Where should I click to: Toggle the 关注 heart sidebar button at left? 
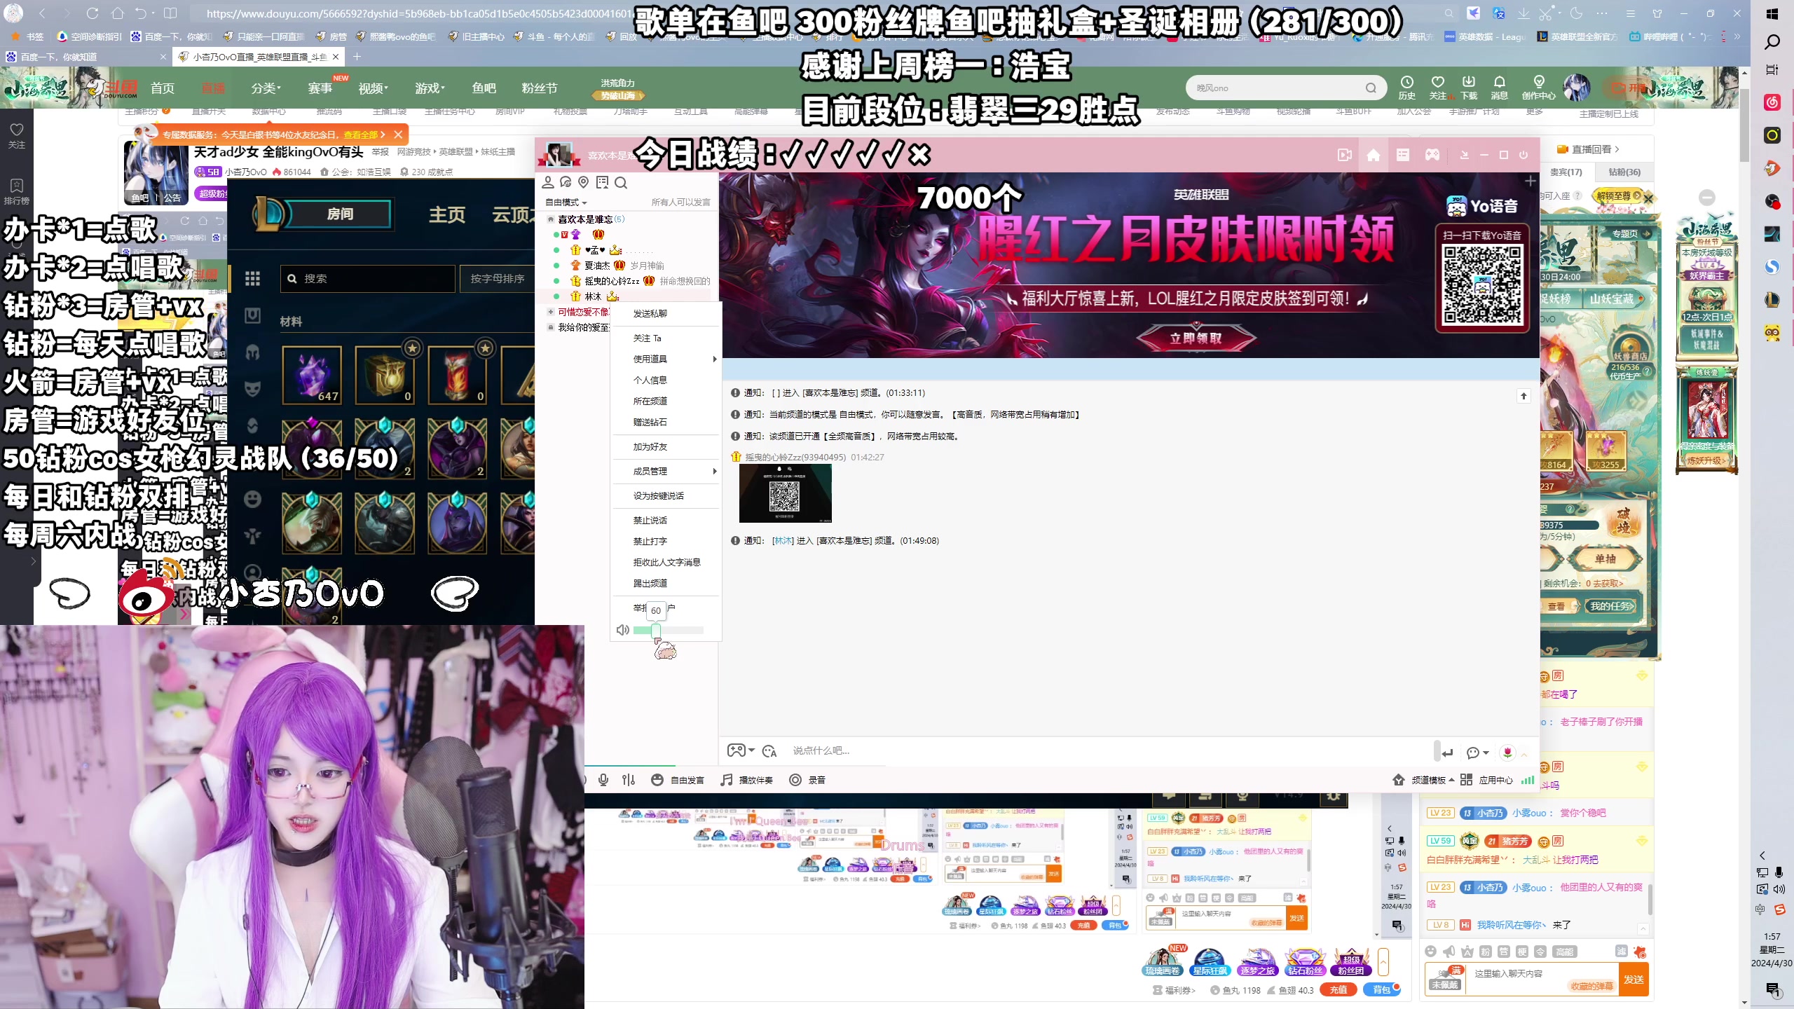tap(16, 135)
